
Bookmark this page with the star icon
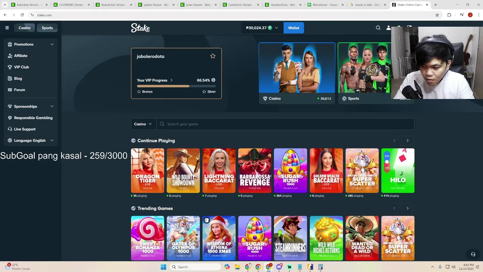(437, 15)
